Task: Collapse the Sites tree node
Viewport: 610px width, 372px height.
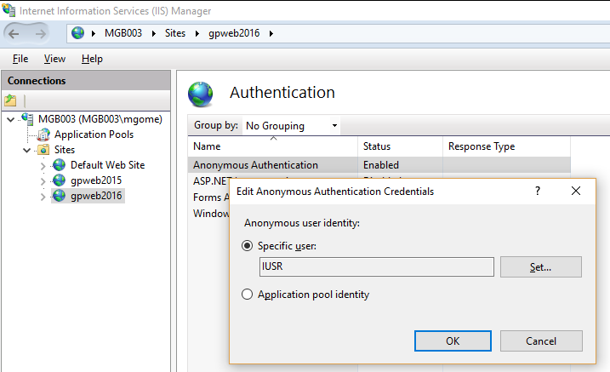Action: (27, 150)
